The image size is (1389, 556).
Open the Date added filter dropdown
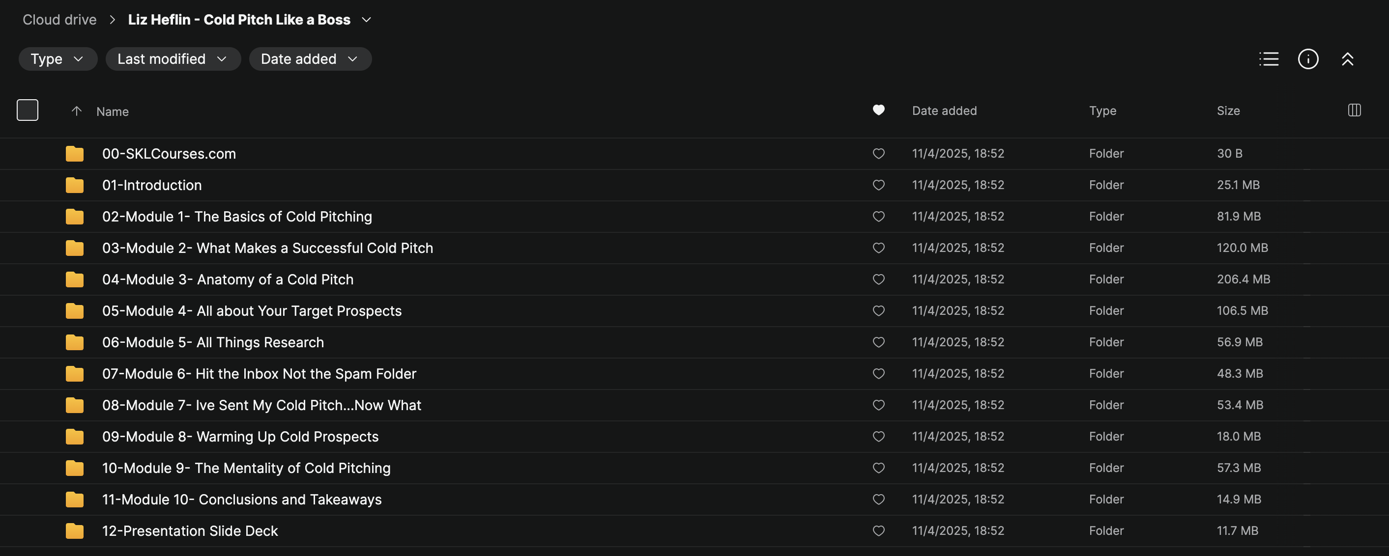tap(310, 59)
